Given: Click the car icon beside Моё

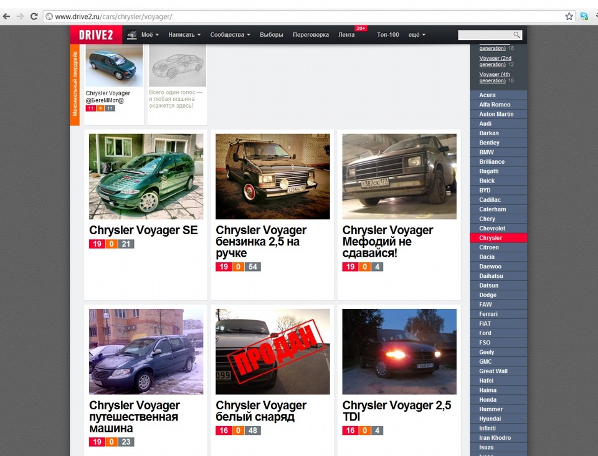Looking at the screenshot, I should point(132,35).
